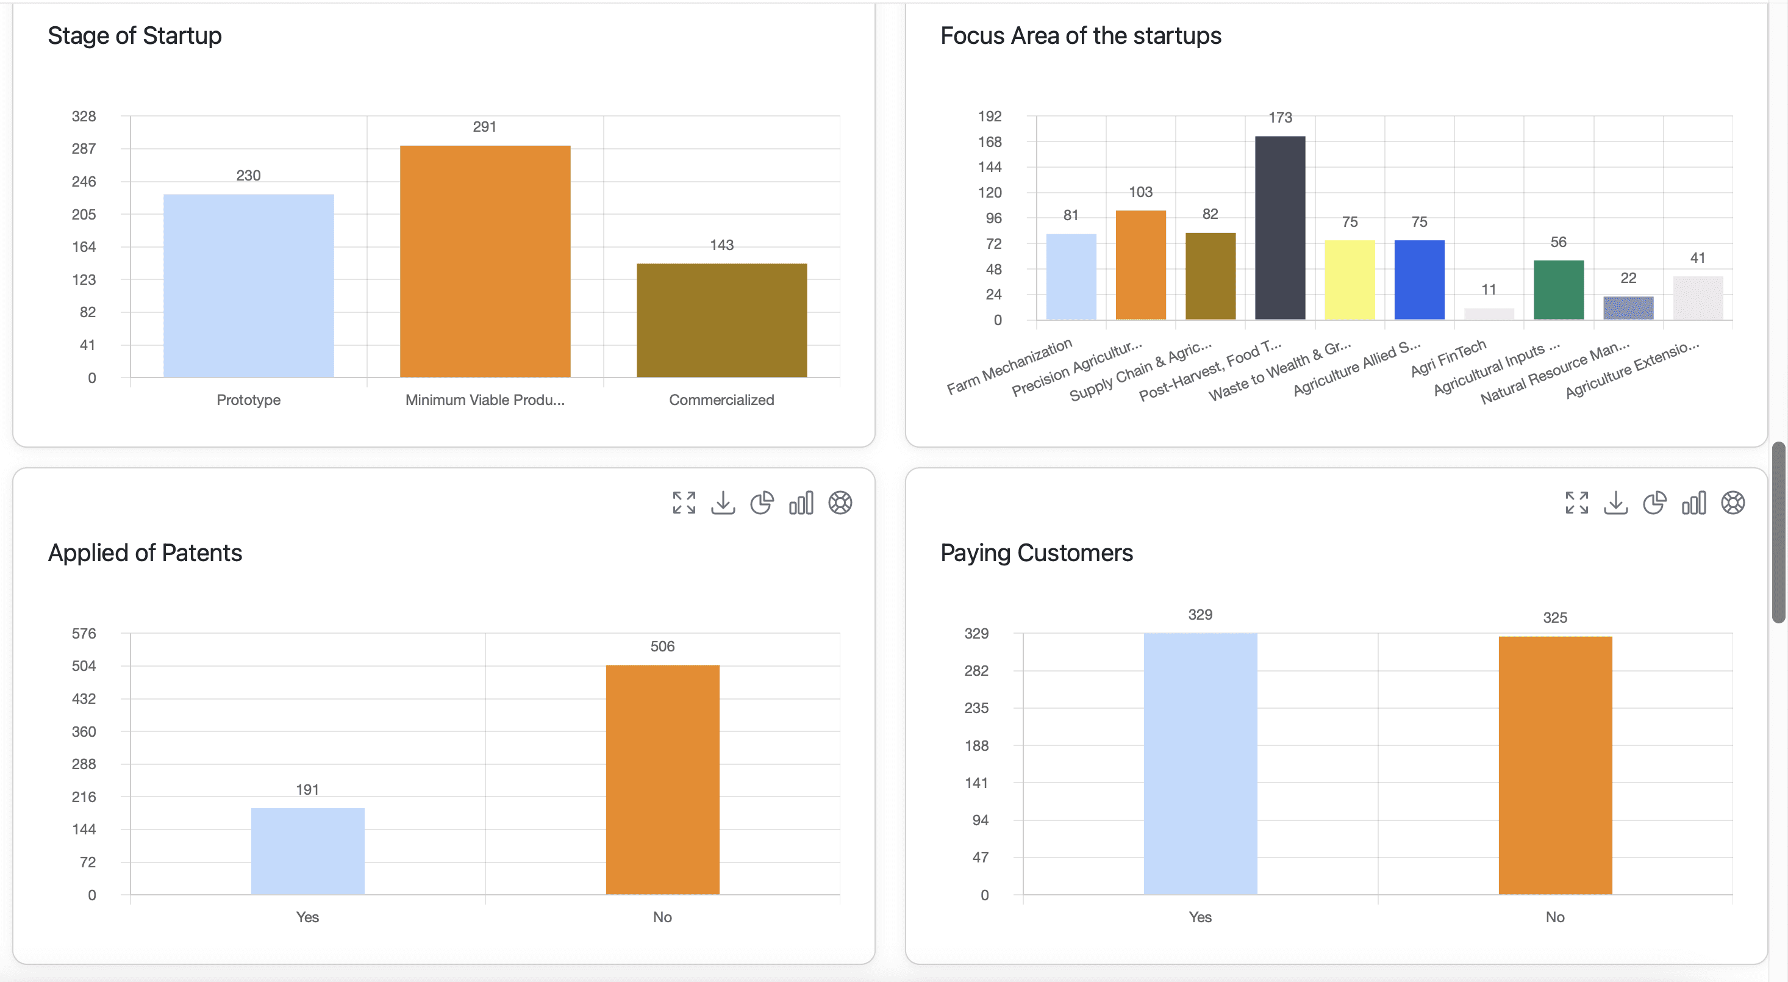Click lifebuoy icon on Applied of Patents card
This screenshot has width=1788, height=982.
[x=840, y=503]
